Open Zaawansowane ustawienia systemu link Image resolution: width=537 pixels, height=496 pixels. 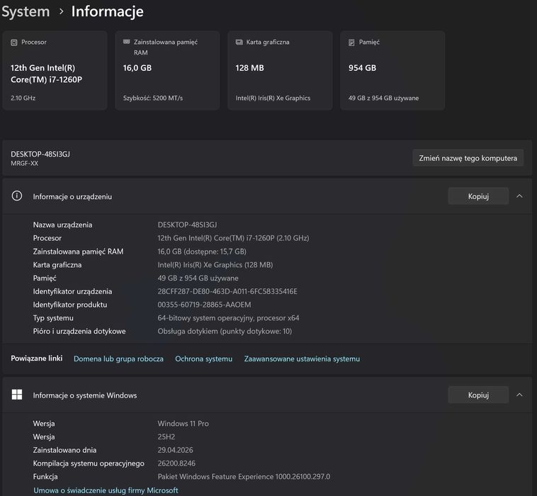(x=302, y=359)
